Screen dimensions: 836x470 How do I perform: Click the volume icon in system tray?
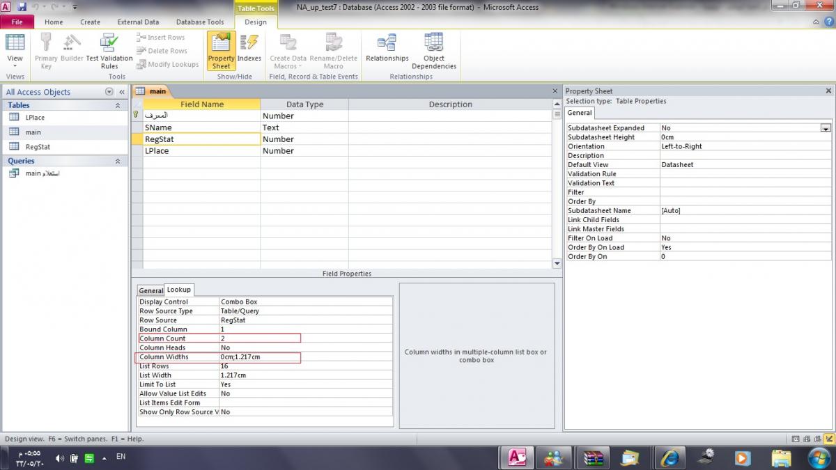coord(59,458)
